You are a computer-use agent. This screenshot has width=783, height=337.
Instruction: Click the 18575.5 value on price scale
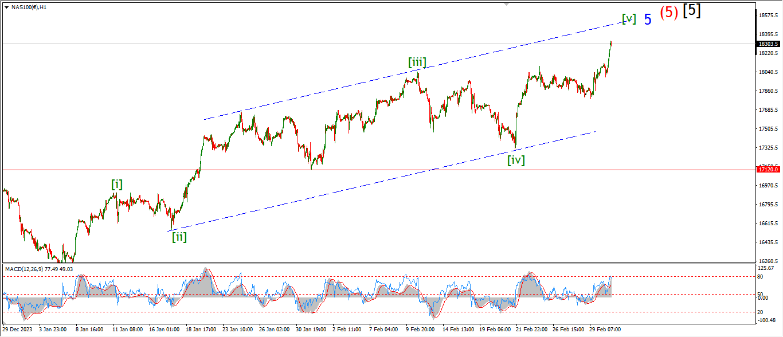click(x=768, y=15)
